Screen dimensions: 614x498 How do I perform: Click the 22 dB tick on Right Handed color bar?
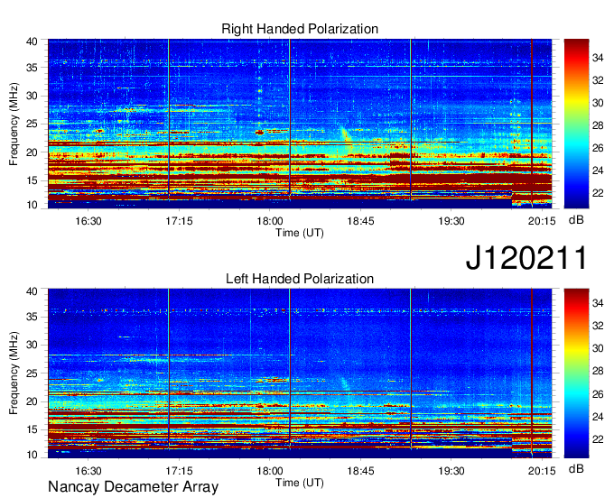point(598,193)
